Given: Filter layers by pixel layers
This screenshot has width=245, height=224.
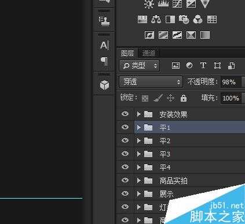Looking at the screenshot, I should coord(175,65).
